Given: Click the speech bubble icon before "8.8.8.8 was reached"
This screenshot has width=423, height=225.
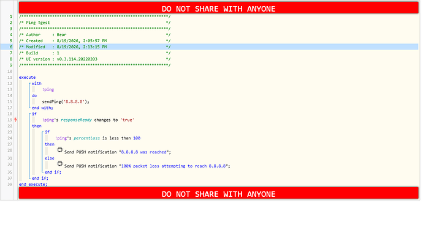Looking at the screenshot, I should click(x=60, y=150).
